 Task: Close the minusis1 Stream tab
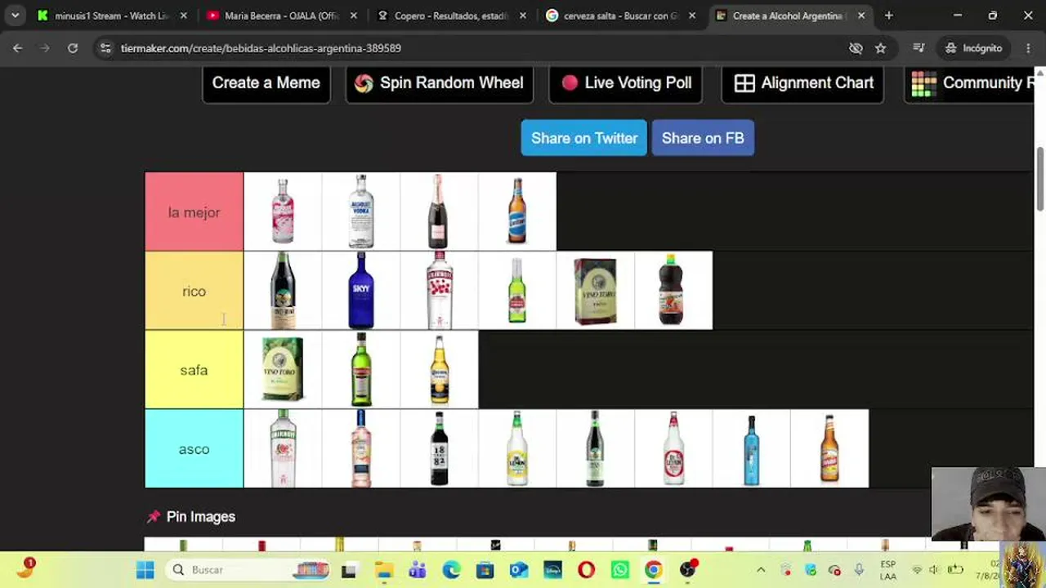pos(184,16)
